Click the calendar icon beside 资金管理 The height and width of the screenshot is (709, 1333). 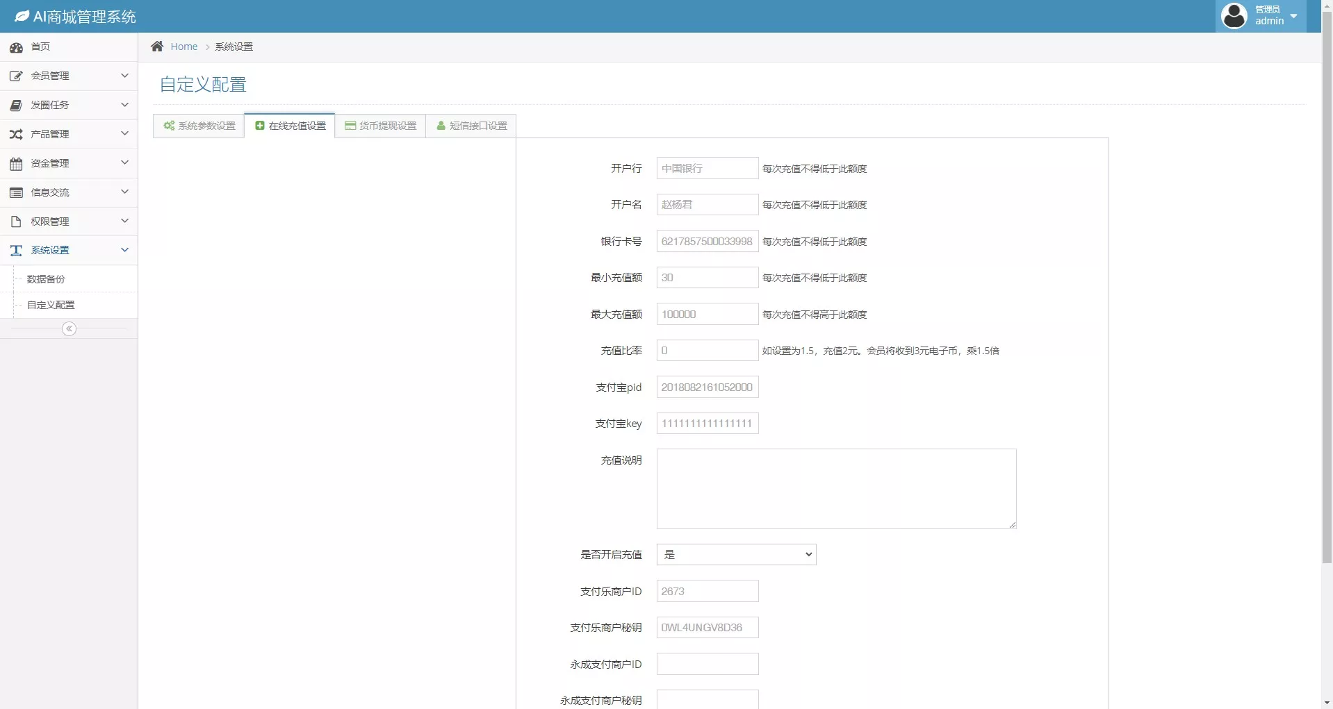click(16, 164)
